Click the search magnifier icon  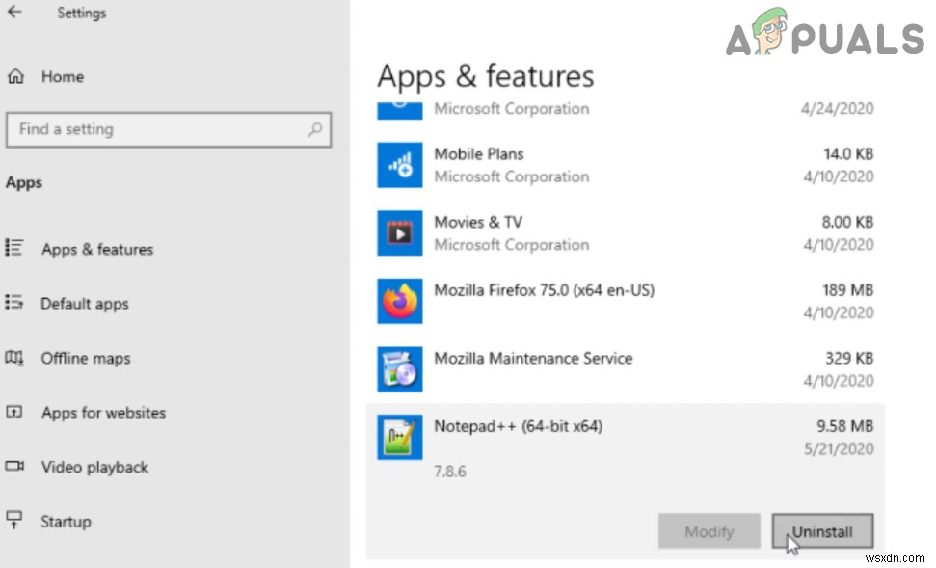click(x=315, y=129)
